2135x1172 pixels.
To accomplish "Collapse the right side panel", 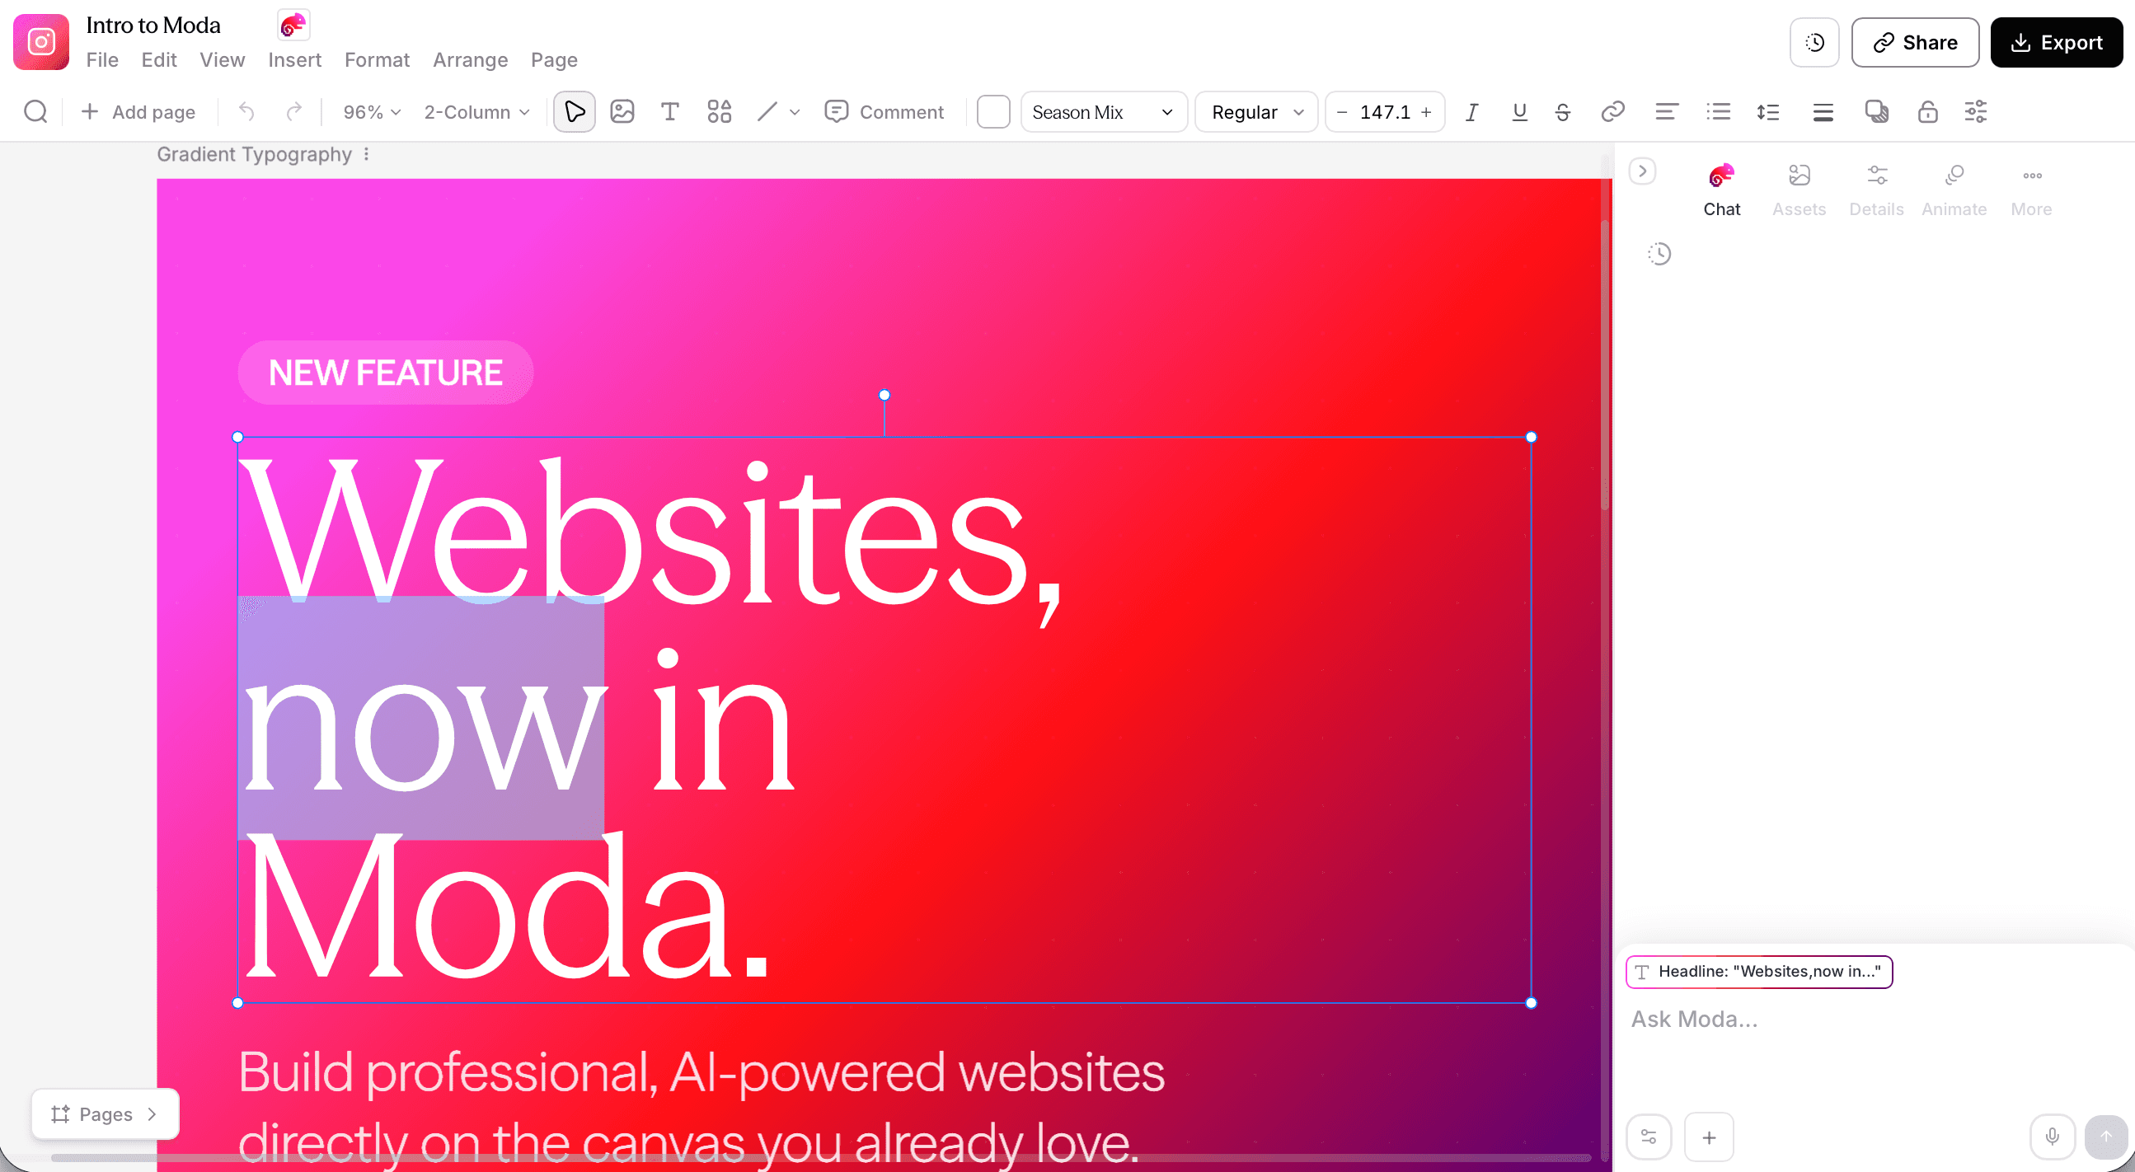I will pos(1642,171).
